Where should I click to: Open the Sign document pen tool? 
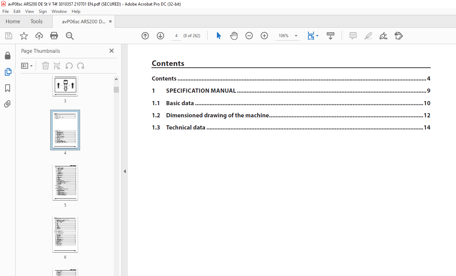[383, 36]
